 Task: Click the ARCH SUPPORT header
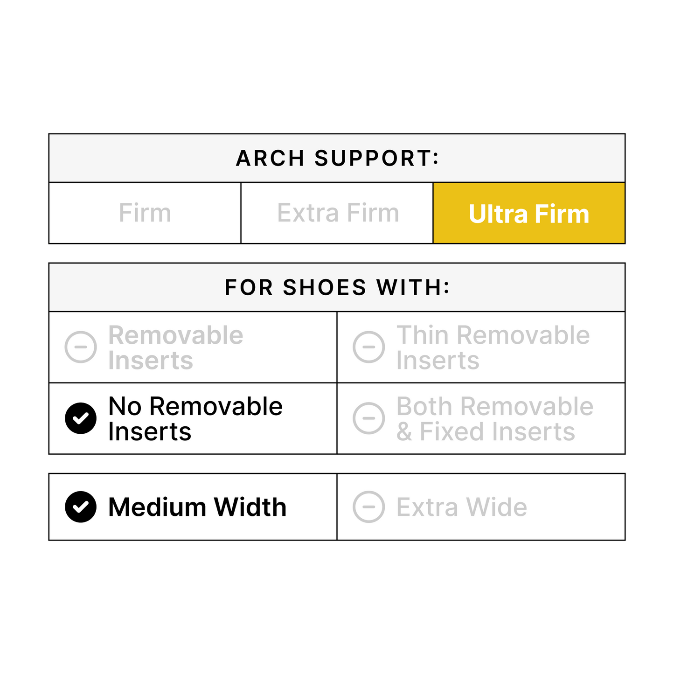coord(337,158)
